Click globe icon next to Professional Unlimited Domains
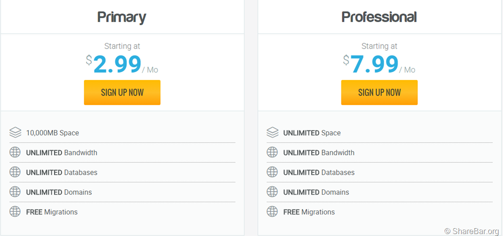 (273, 192)
